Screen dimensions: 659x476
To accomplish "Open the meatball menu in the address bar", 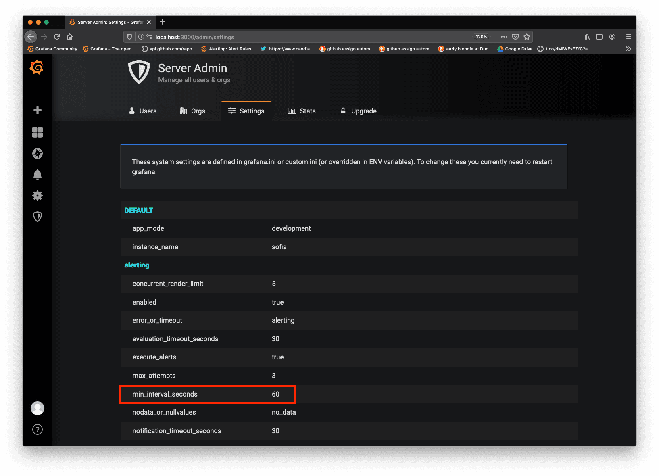I will [504, 37].
